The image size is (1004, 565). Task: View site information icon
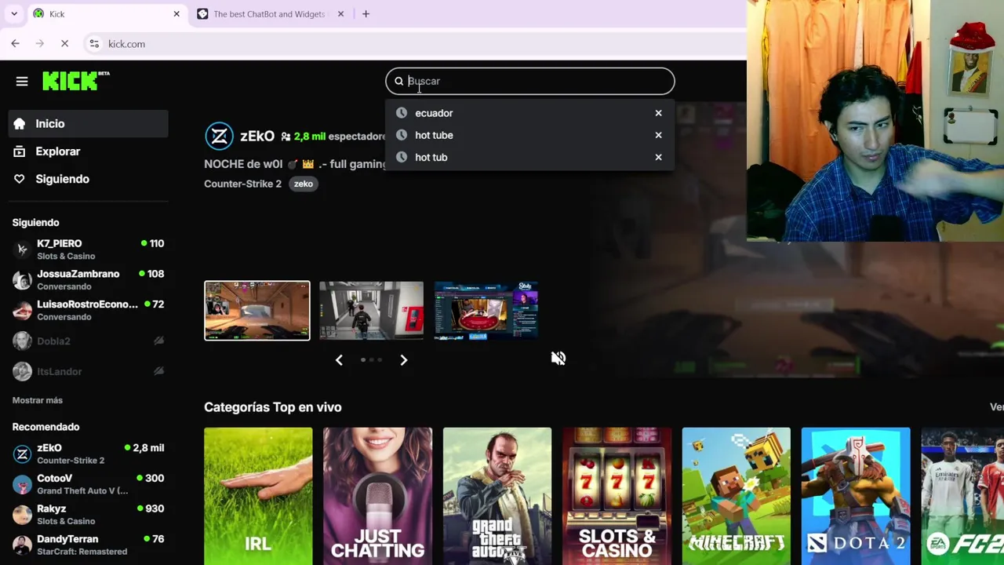pyautogui.click(x=94, y=44)
